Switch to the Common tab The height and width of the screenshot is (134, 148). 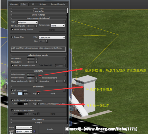point(14,4)
